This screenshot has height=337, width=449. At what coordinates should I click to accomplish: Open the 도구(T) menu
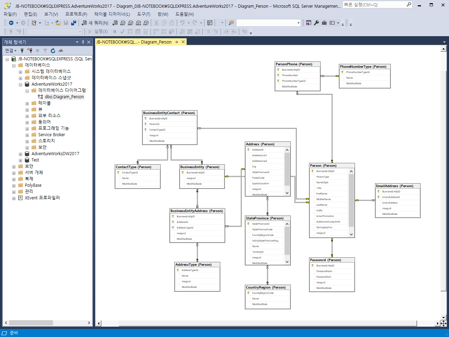pyautogui.click(x=144, y=14)
